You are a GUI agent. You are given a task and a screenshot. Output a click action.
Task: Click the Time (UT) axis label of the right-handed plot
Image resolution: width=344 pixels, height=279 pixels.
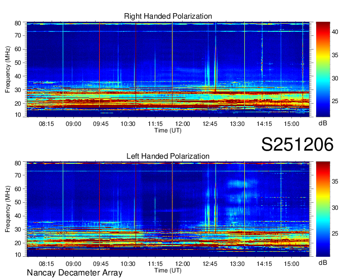[x=168, y=130]
